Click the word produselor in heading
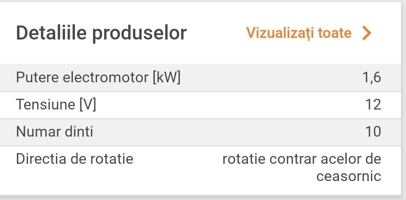 point(139,33)
